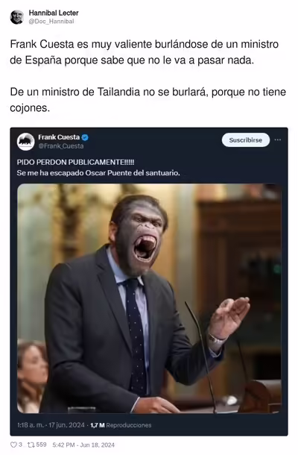Image resolution: width=298 pixels, height=455 pixels.
Task: Click the Suscribirse button
Action: point(246,140)
